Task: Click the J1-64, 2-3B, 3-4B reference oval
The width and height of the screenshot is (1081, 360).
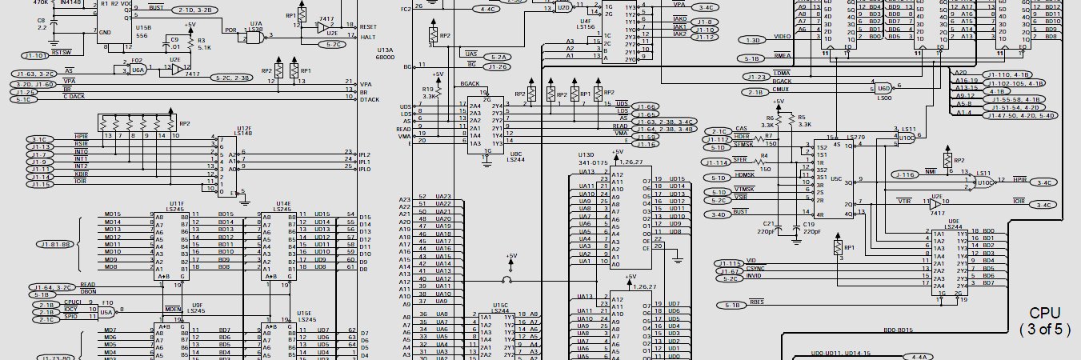Action: tap(665, 129)
